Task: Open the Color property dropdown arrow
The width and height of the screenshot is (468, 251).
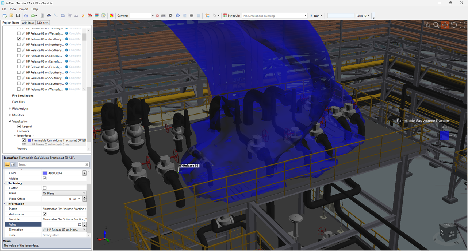Action: 84,173
